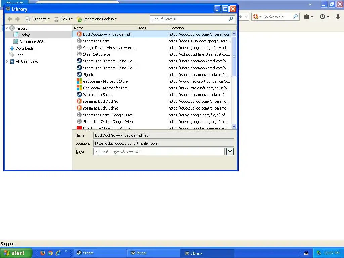Click the history list scrollbar thumb
This screenshot has height=258, width=344.
(x=234, y=56)
